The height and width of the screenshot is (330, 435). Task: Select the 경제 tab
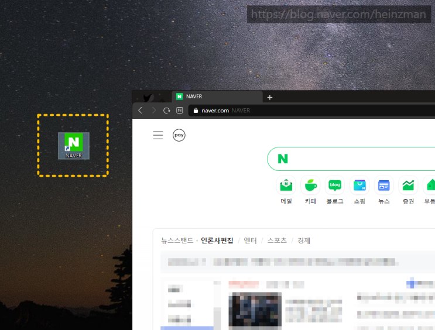tap(304, 240)
